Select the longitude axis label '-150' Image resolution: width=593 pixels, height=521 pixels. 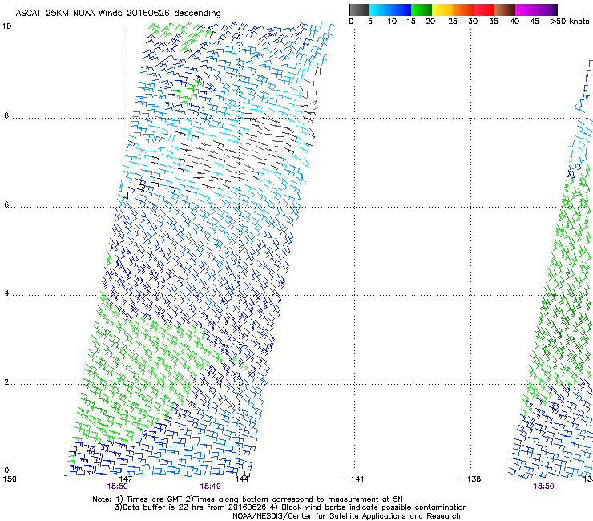pos(8,479)
